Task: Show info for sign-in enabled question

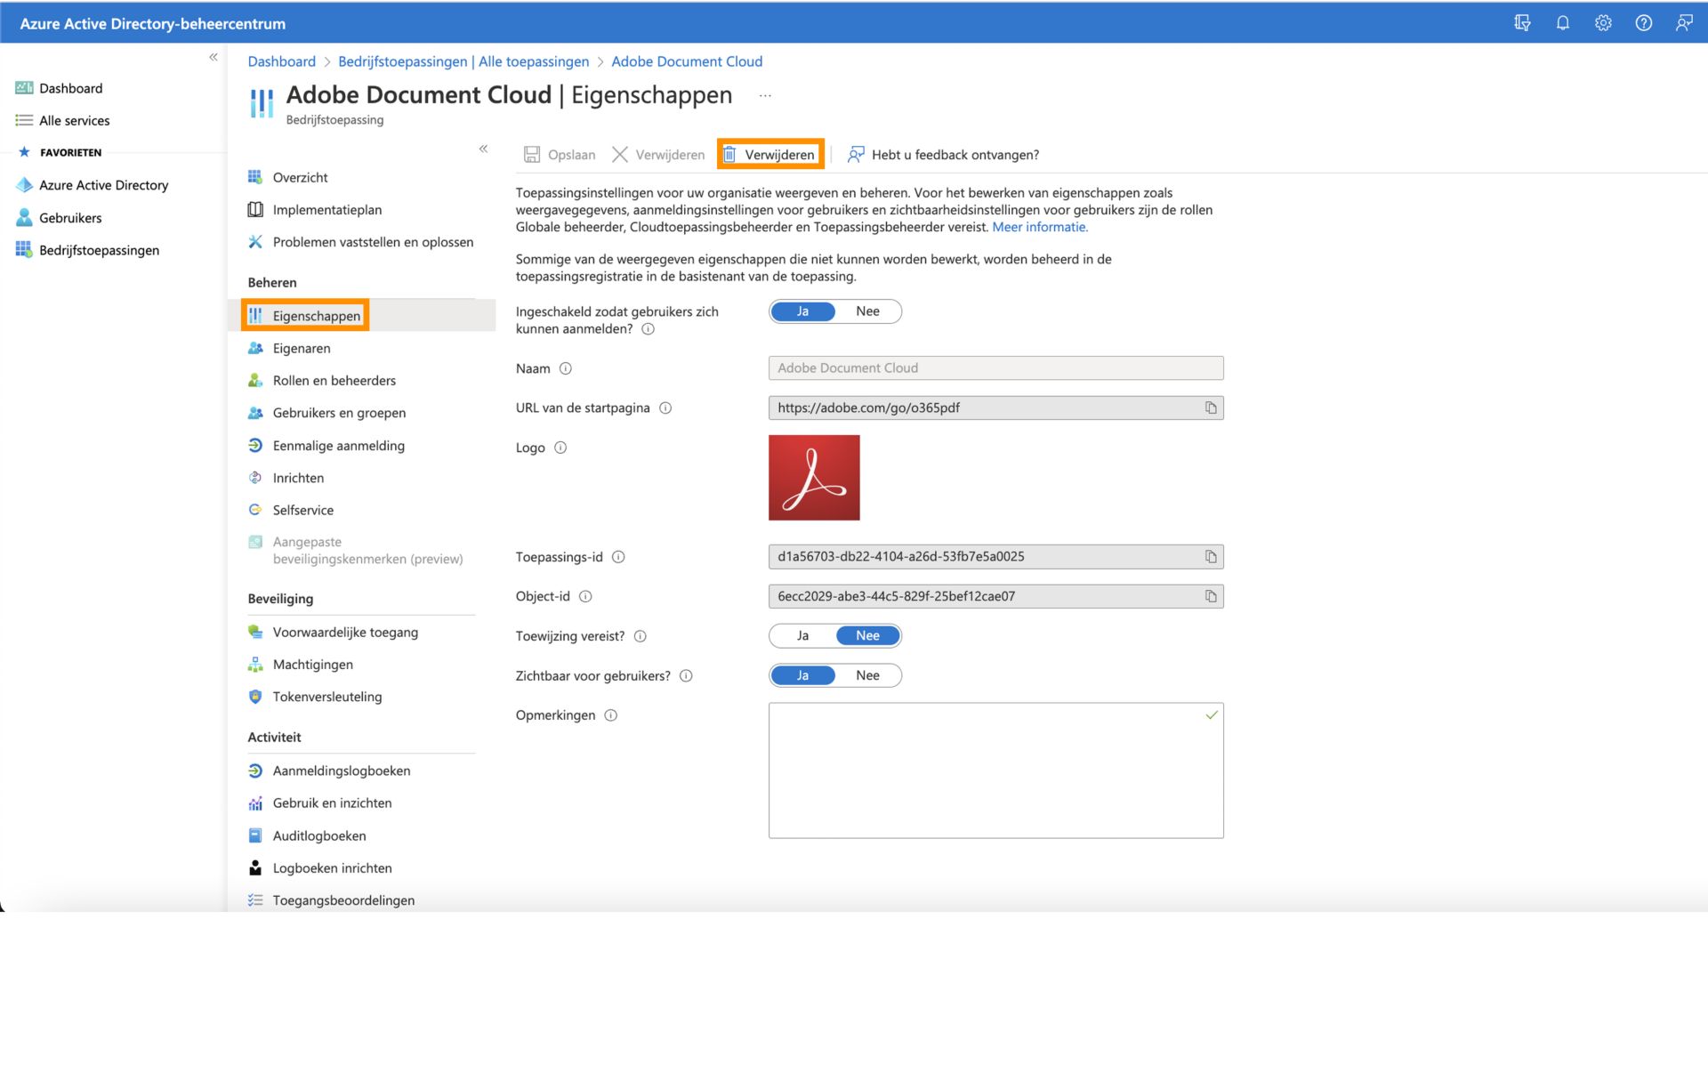Action: [648, 329]
